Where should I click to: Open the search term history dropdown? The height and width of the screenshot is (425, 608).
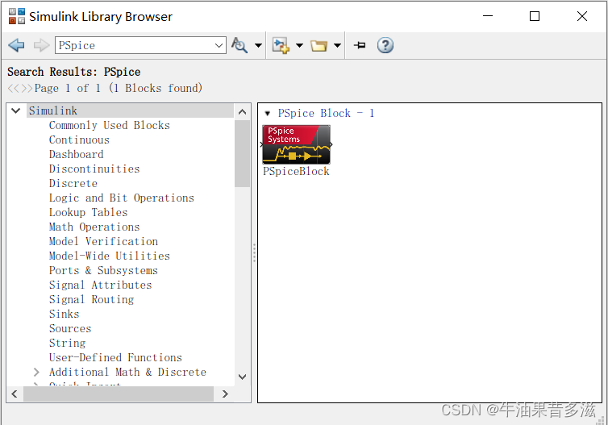tap(219, 45)
